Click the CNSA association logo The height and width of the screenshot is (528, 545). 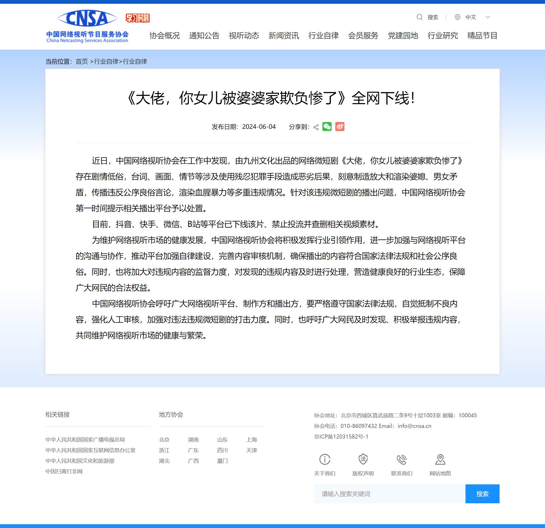tap(87, 26)
